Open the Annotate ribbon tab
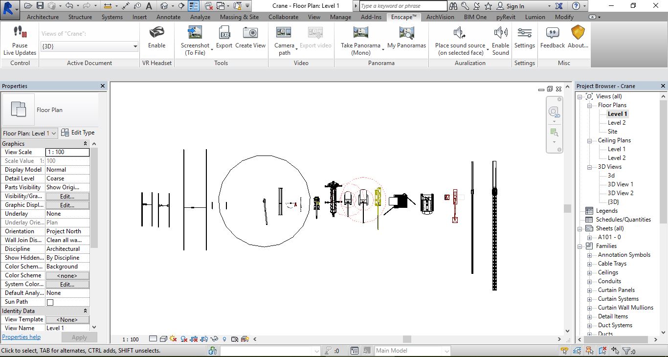Image resolution: width=668 pixels, height=357 pixels. (168, 17)
